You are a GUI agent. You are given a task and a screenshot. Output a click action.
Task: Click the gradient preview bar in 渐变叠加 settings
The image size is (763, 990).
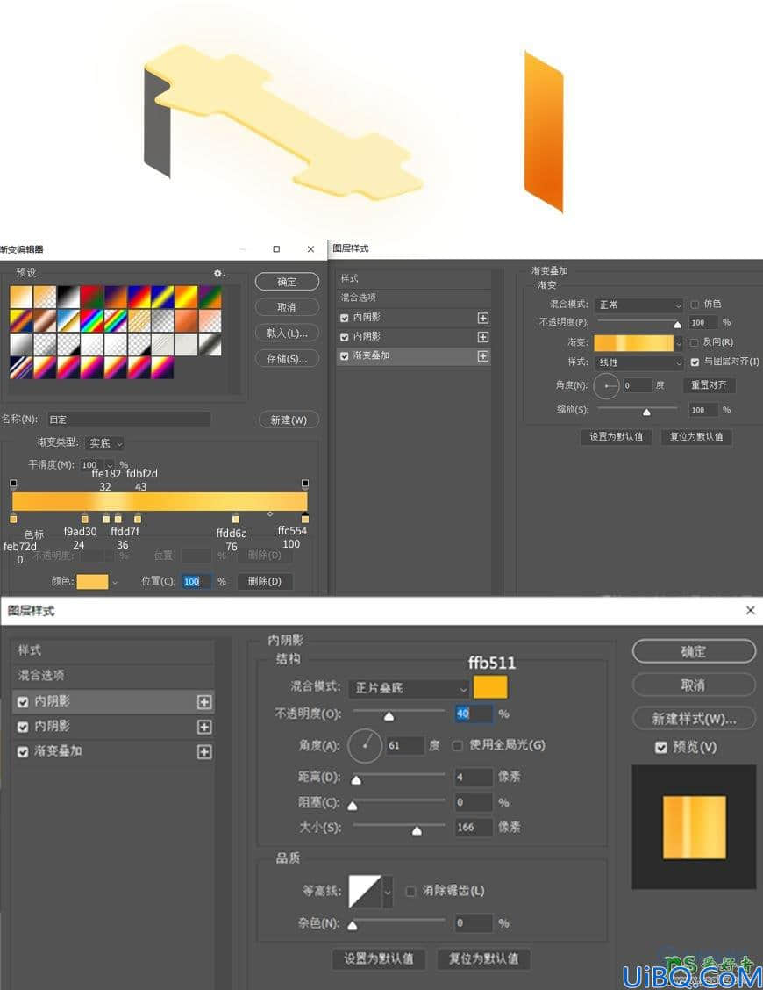pos(633,343)
